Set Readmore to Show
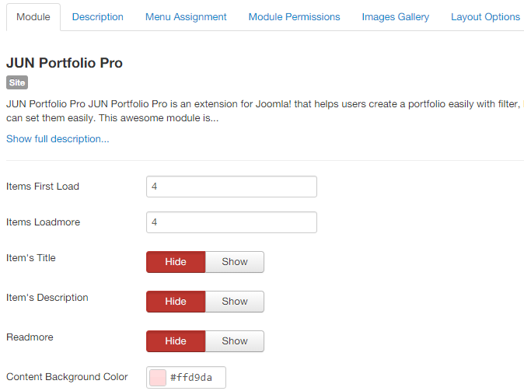This screenshot has width=524, height=391. (235, 341)
